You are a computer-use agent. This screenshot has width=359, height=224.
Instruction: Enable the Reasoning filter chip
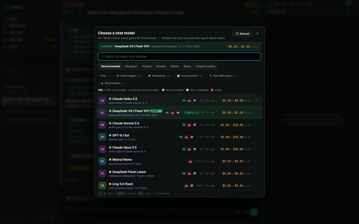[x=159, y=76]
